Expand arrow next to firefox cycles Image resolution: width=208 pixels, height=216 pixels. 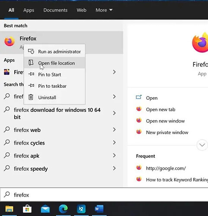[x=114, y=143]
